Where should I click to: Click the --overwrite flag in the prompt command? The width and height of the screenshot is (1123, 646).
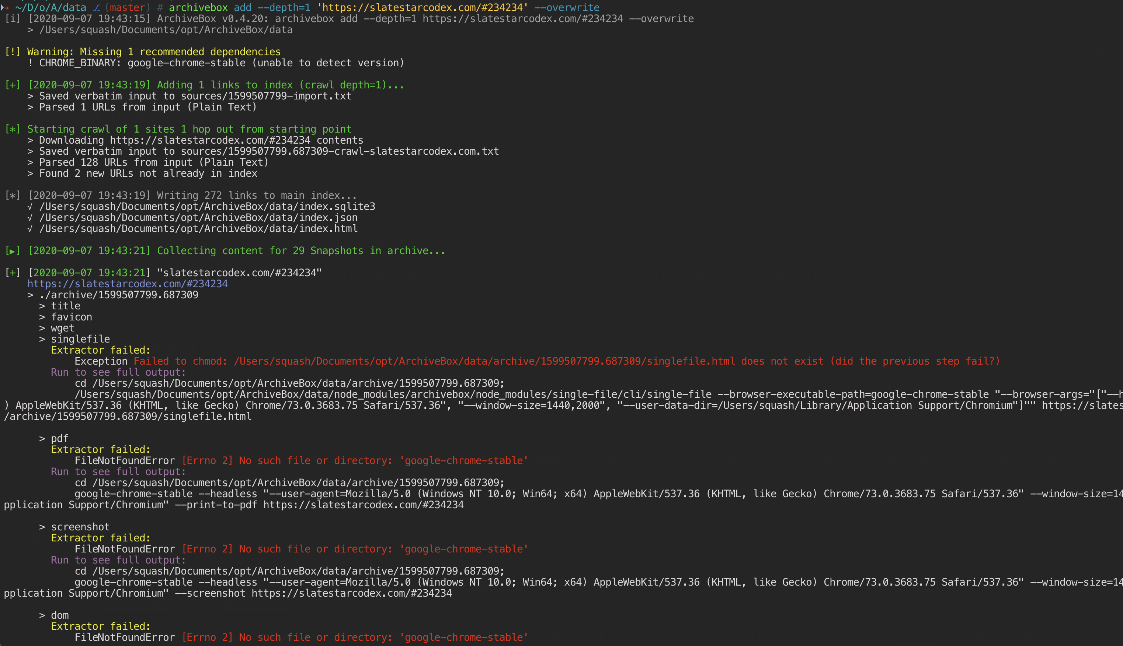coord(567,7)
